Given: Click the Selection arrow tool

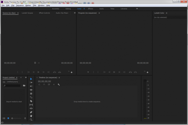Looking at the screenshot, I should 31,79.
